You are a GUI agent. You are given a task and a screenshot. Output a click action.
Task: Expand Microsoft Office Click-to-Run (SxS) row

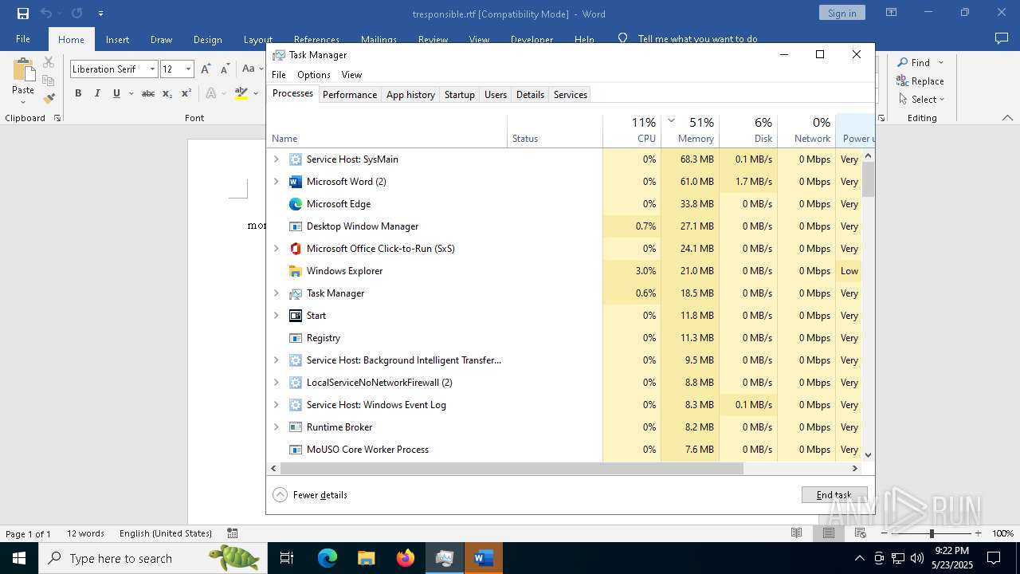point(277,248)
